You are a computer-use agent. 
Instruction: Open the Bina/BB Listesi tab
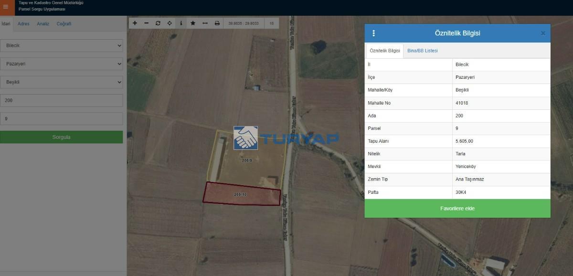coord(423,51)
